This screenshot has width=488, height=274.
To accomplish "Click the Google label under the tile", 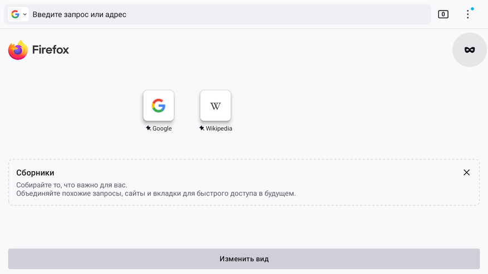I will tap(162, 128).
